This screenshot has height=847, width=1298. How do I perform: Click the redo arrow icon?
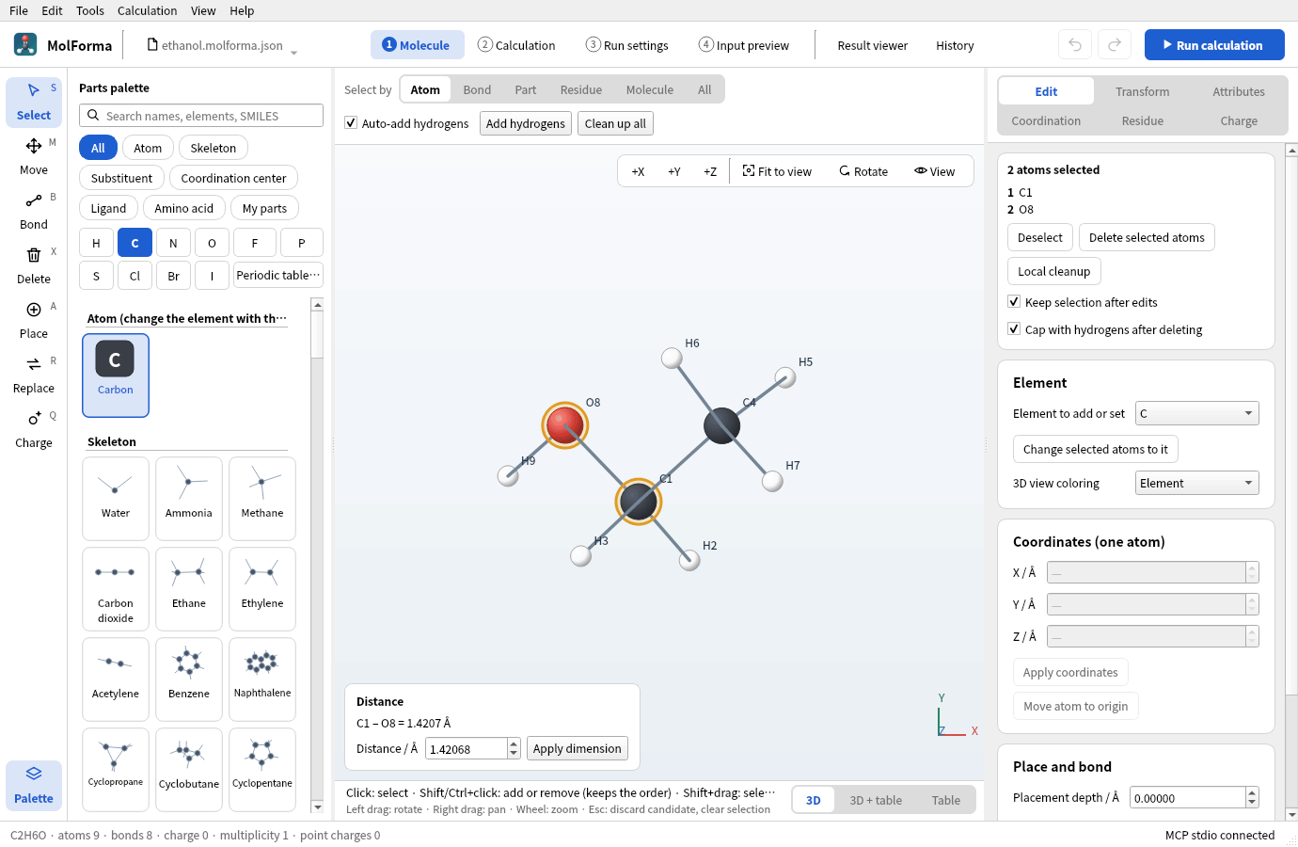pos(1115,45)
